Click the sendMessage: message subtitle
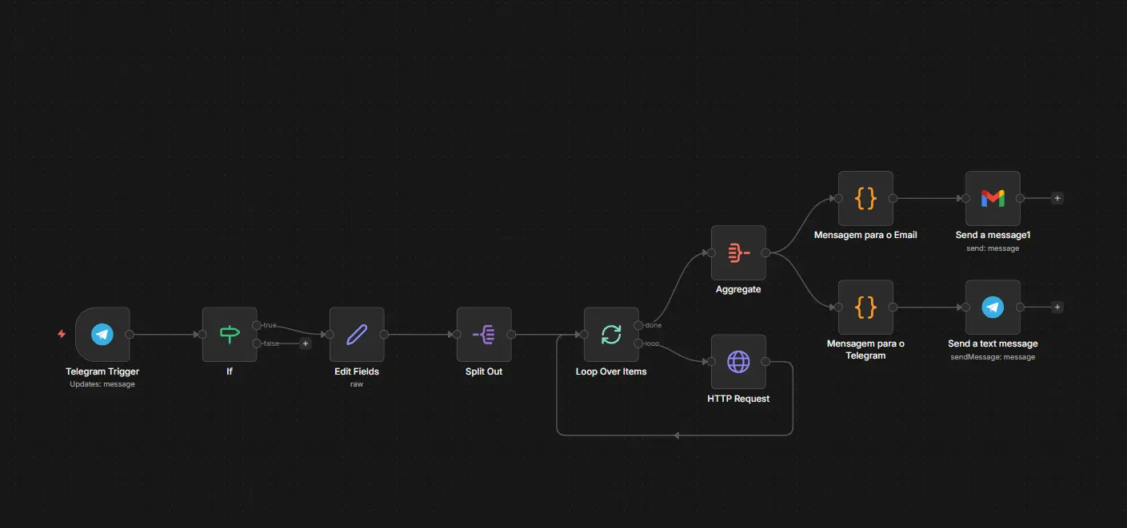 click(x=993, y=357)
